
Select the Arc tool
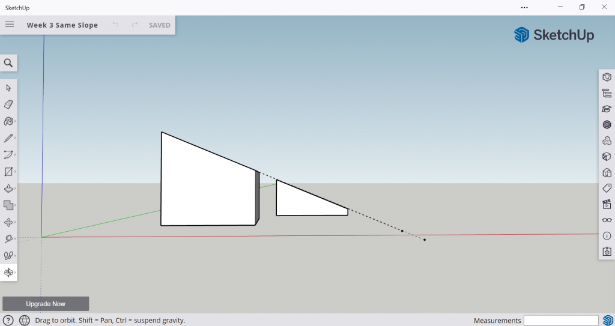(8, 154)
